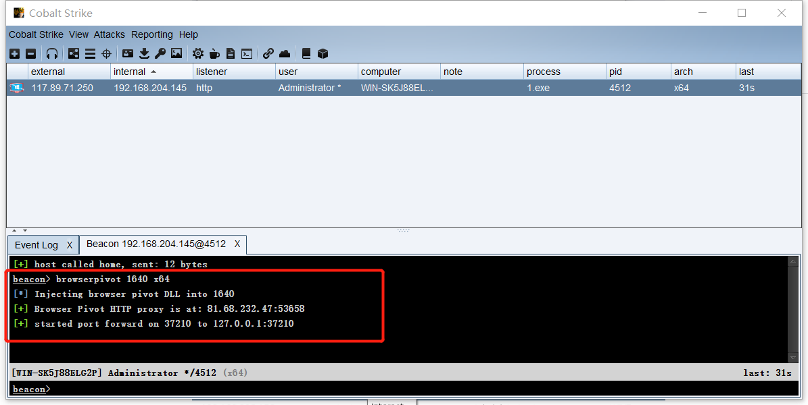Sort by the external column header
This screenshot has height=405, width=808.
[69, 72]
